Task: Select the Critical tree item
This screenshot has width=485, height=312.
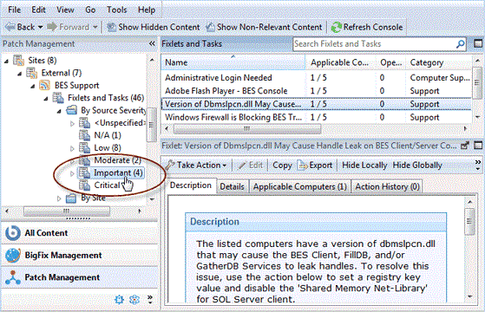Action: (x=107, y=185)
